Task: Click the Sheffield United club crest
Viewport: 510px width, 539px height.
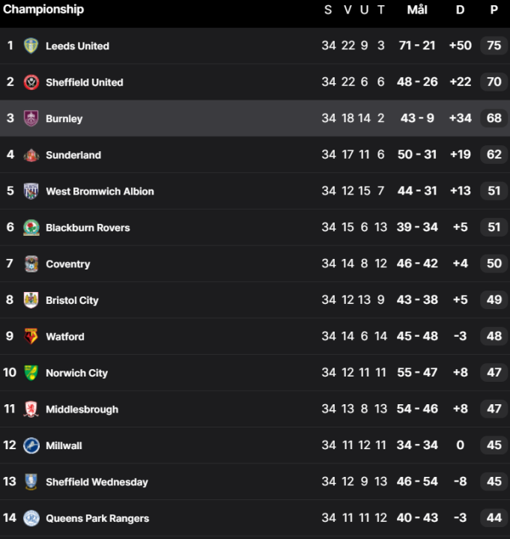Action: 31,82
